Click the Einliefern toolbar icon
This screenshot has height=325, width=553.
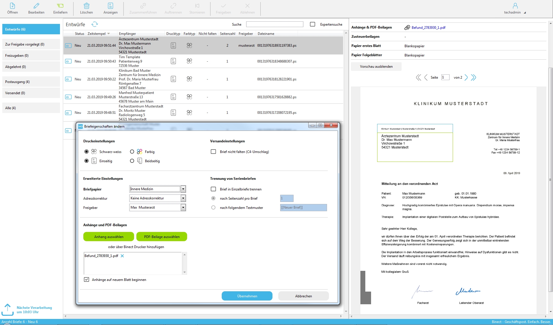pyautogui.click(x=60, y=6)
